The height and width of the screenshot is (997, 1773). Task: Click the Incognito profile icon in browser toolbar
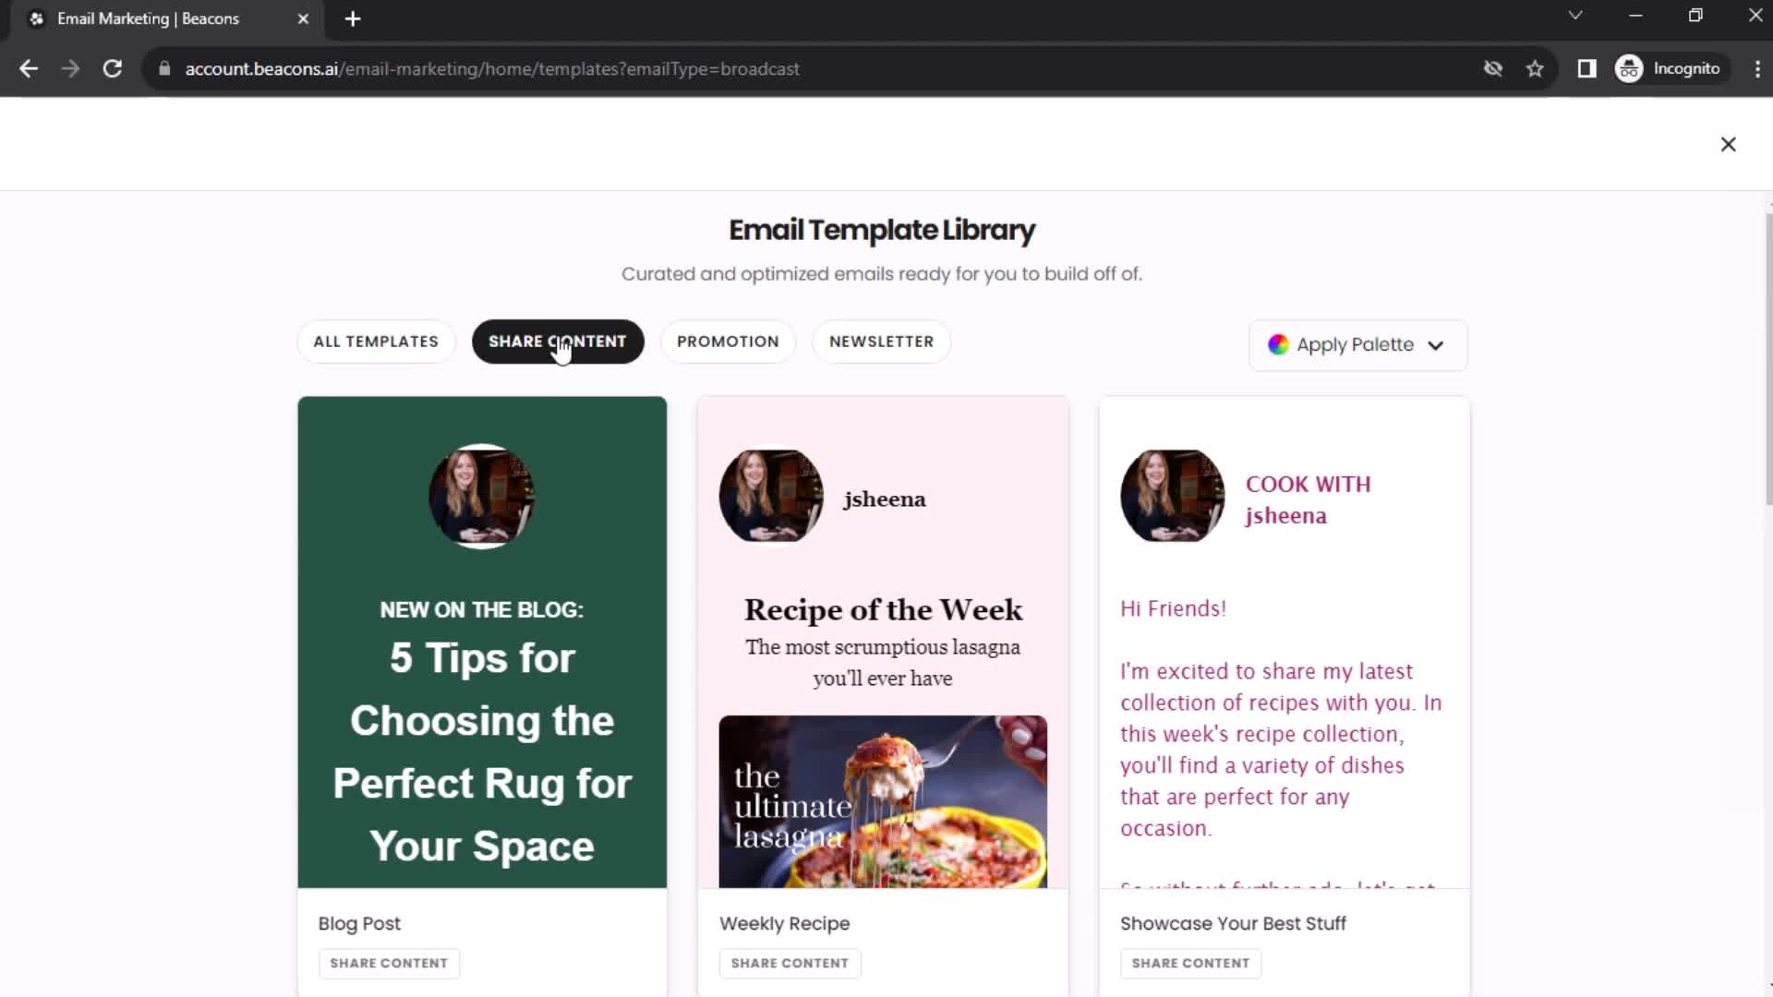[x=1633, y=68]
